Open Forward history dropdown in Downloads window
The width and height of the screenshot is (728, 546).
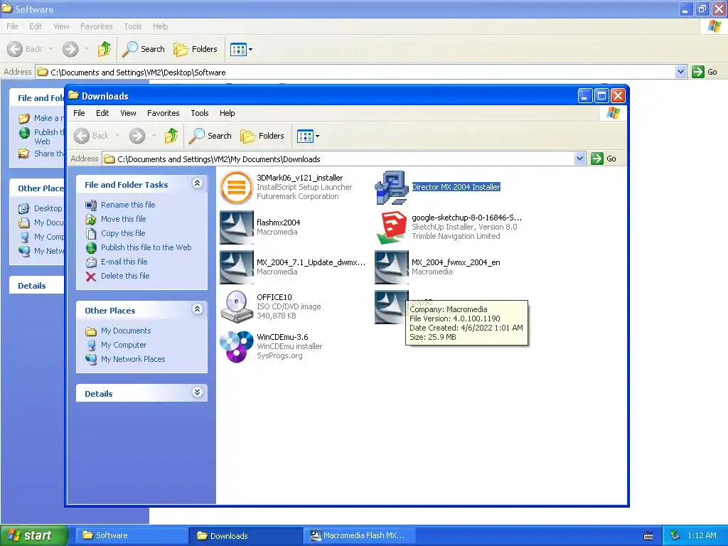(154, 136)
